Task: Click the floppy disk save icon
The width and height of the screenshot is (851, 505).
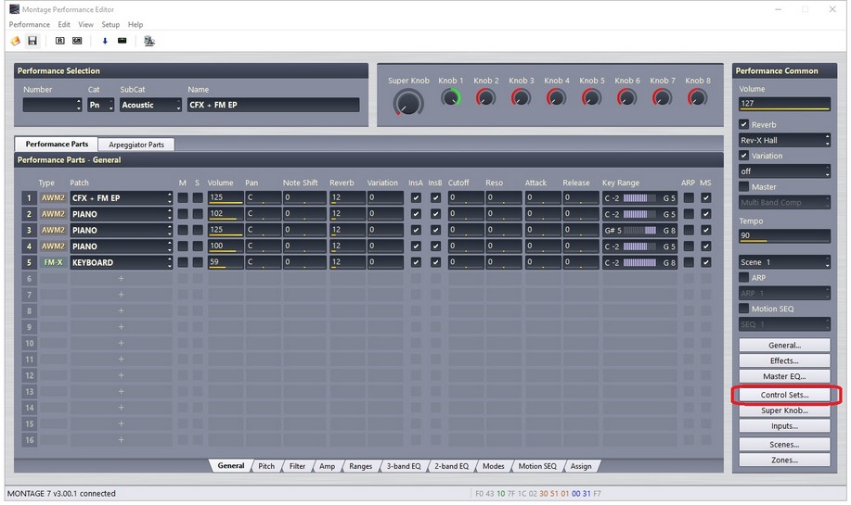Action: 32,41
